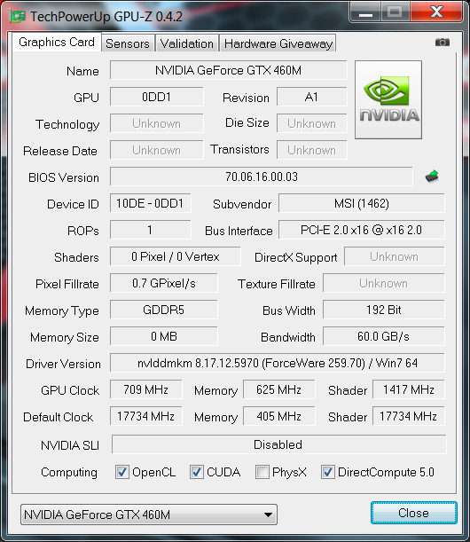
Task: Switch to the Sensors tab
Action: click(128, 43)
